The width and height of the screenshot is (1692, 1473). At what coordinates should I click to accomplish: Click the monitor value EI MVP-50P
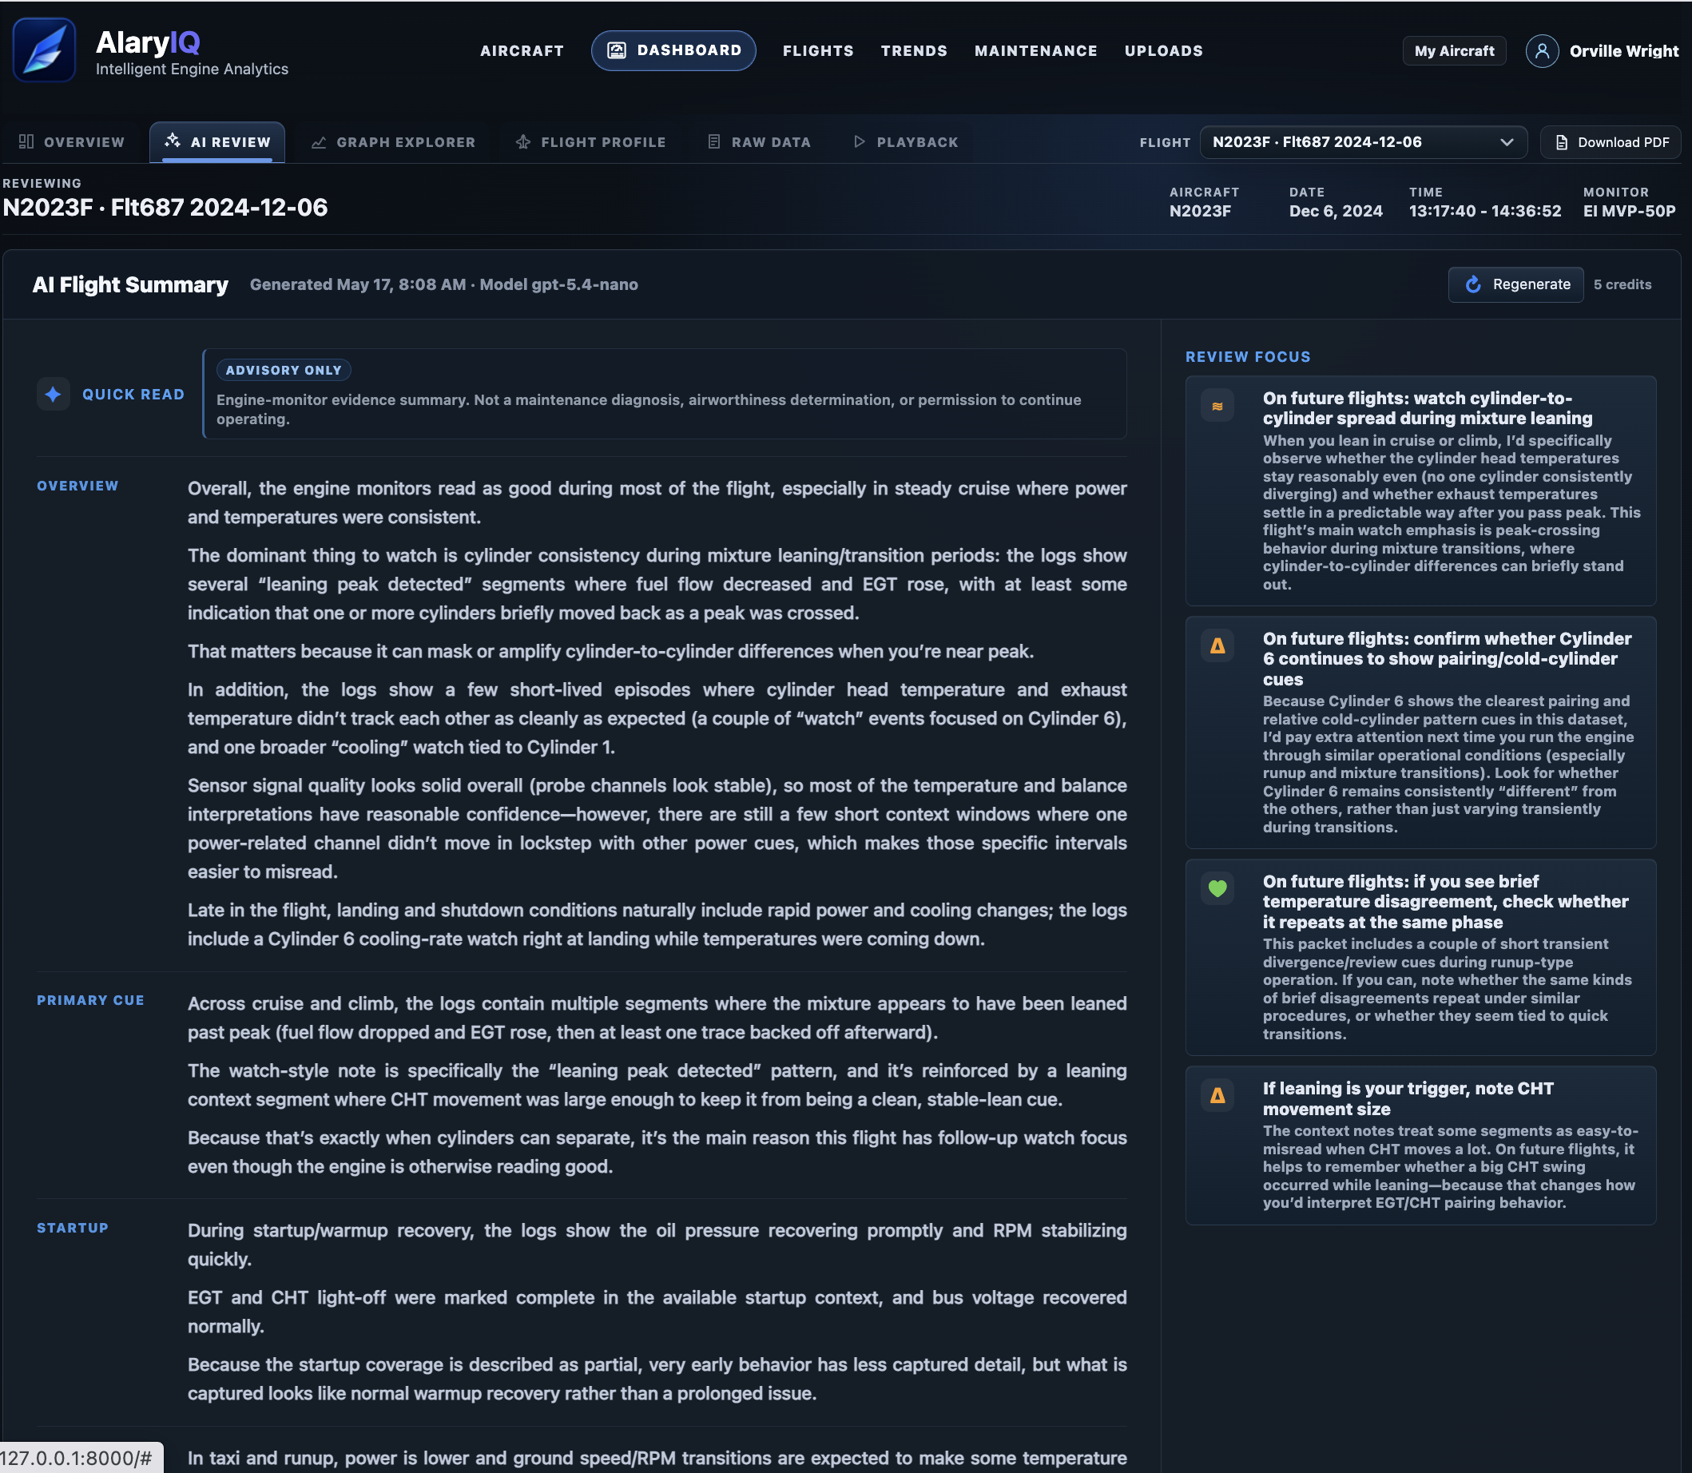[x=1629, y=211]
